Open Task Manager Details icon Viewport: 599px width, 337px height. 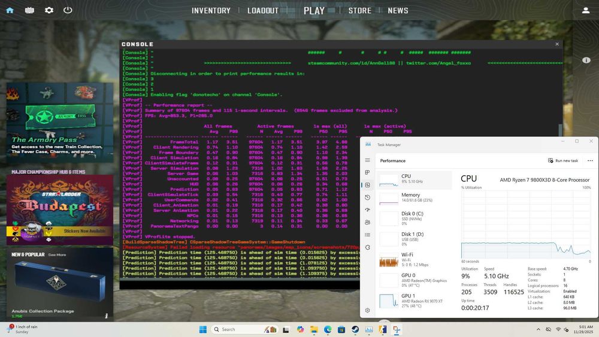pyautogui.click(x=368, y=235)
